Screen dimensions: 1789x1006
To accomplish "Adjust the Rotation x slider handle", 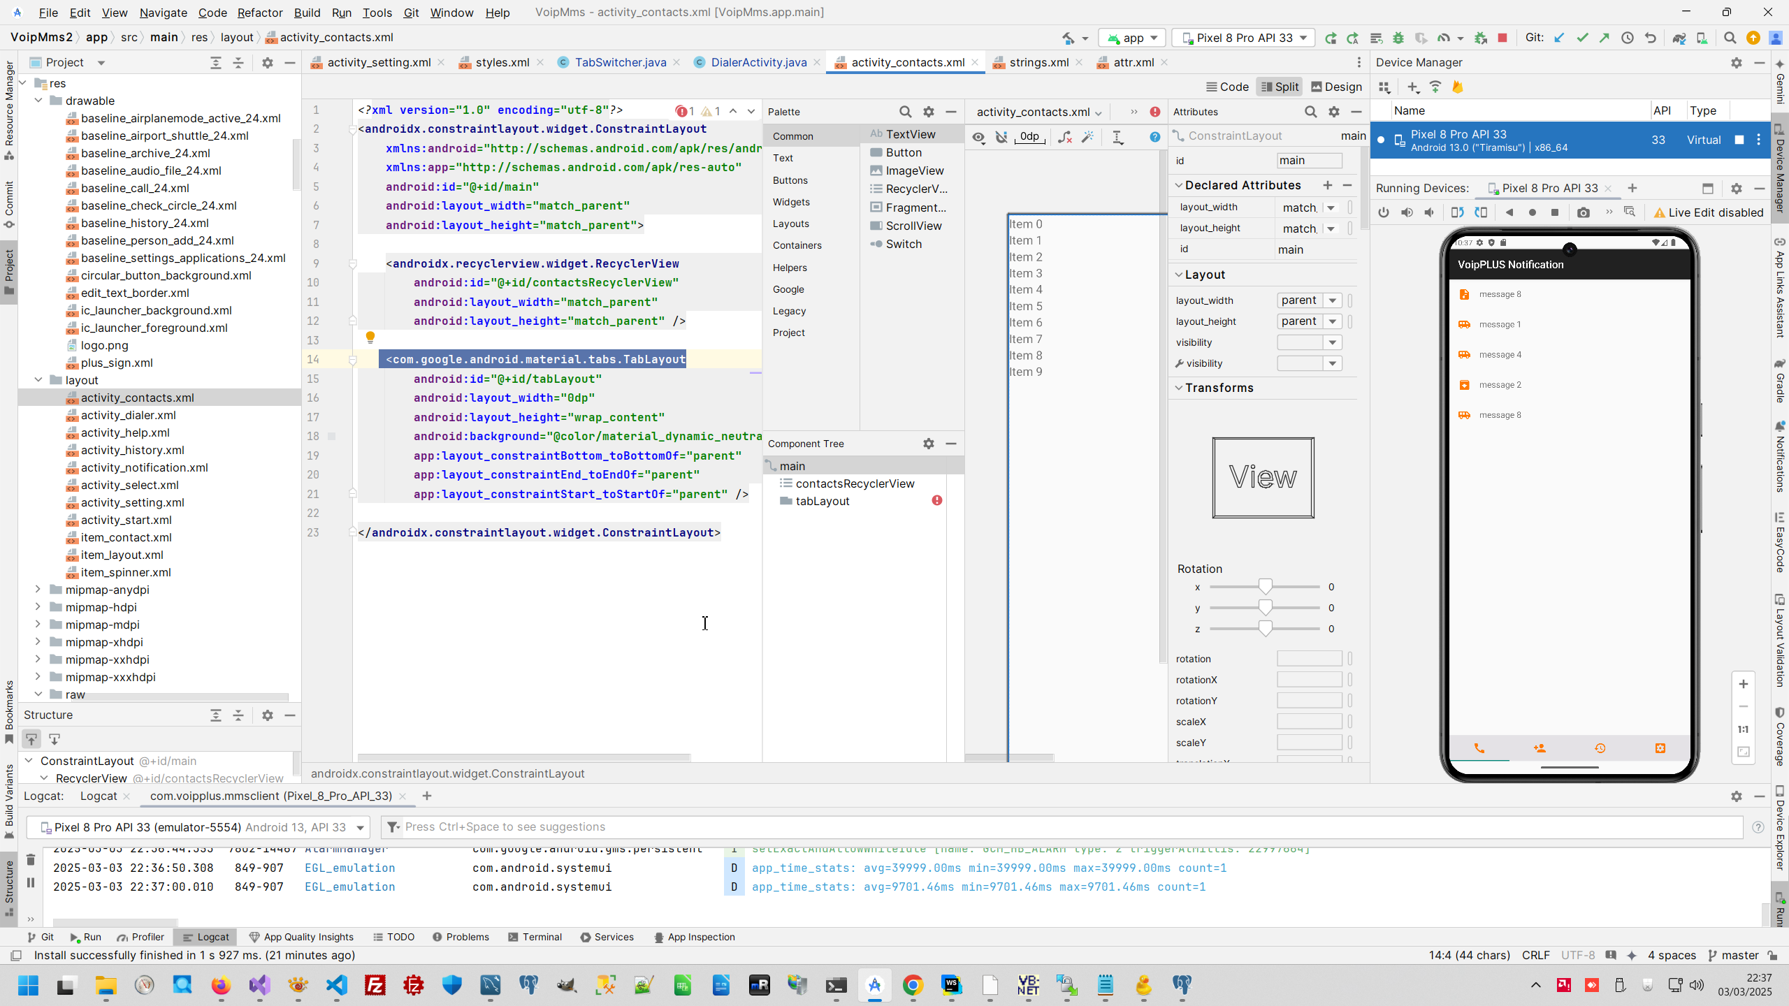I will [1265, 587].
